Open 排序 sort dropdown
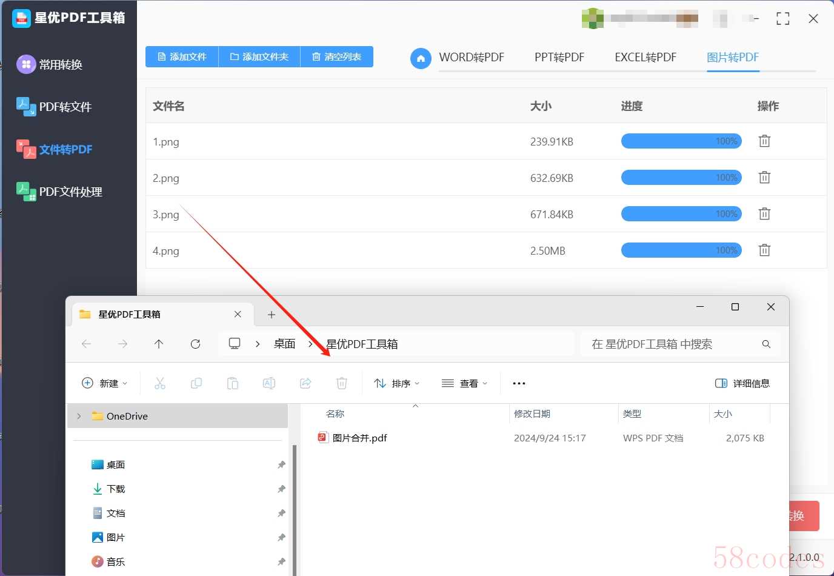The height and width of the screenshot is (576, 834). (397, 383)
